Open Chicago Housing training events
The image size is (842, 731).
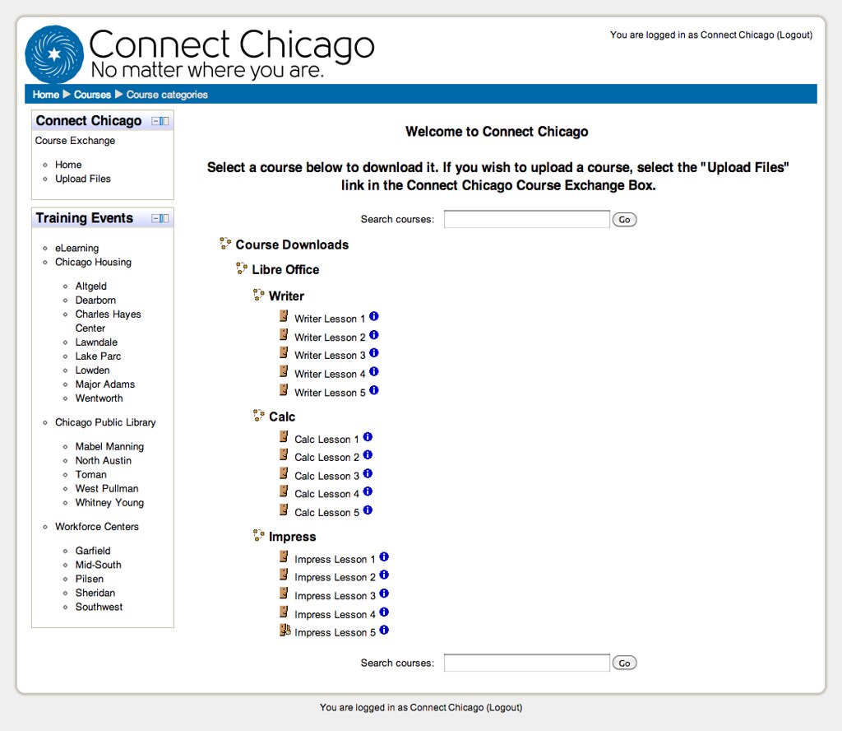pyautogui.click(x=93, y=263)
